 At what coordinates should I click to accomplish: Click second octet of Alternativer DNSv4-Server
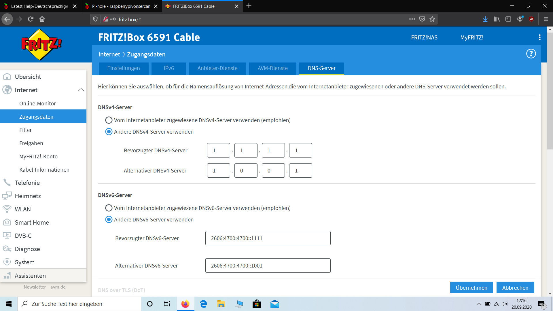[246, 170]
